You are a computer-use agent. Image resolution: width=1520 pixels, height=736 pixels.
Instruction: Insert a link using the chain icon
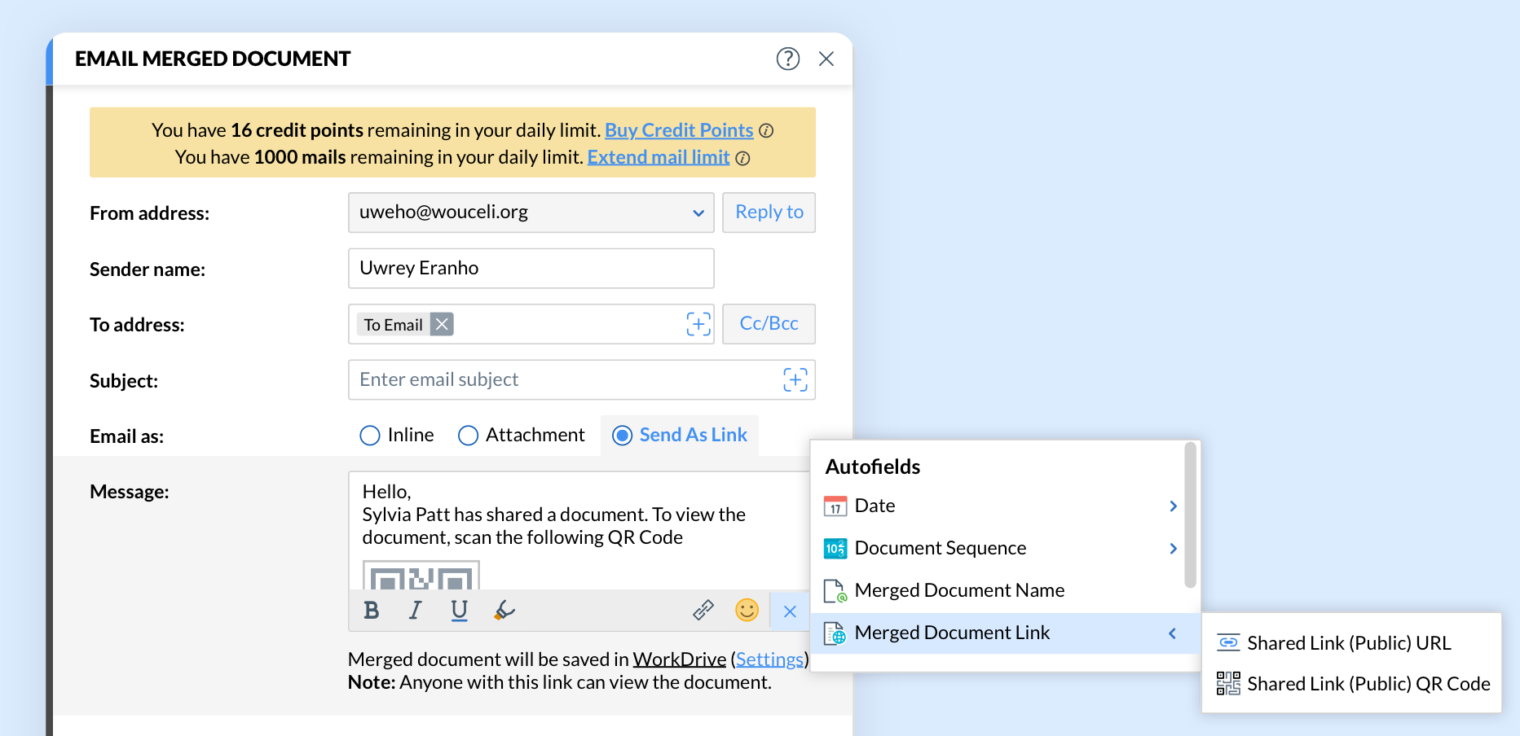[x=703, y=611]
